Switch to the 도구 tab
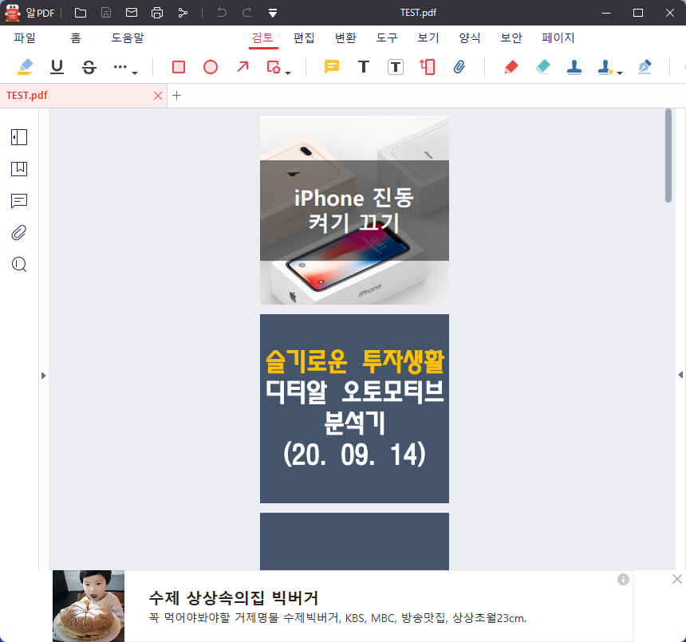Screen dimensions: 686x642 click(x=387, y=37)
